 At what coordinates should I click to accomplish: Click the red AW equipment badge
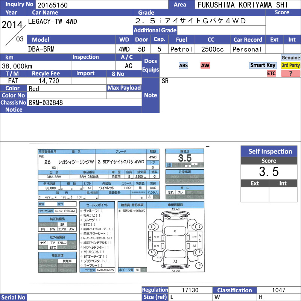205,65
